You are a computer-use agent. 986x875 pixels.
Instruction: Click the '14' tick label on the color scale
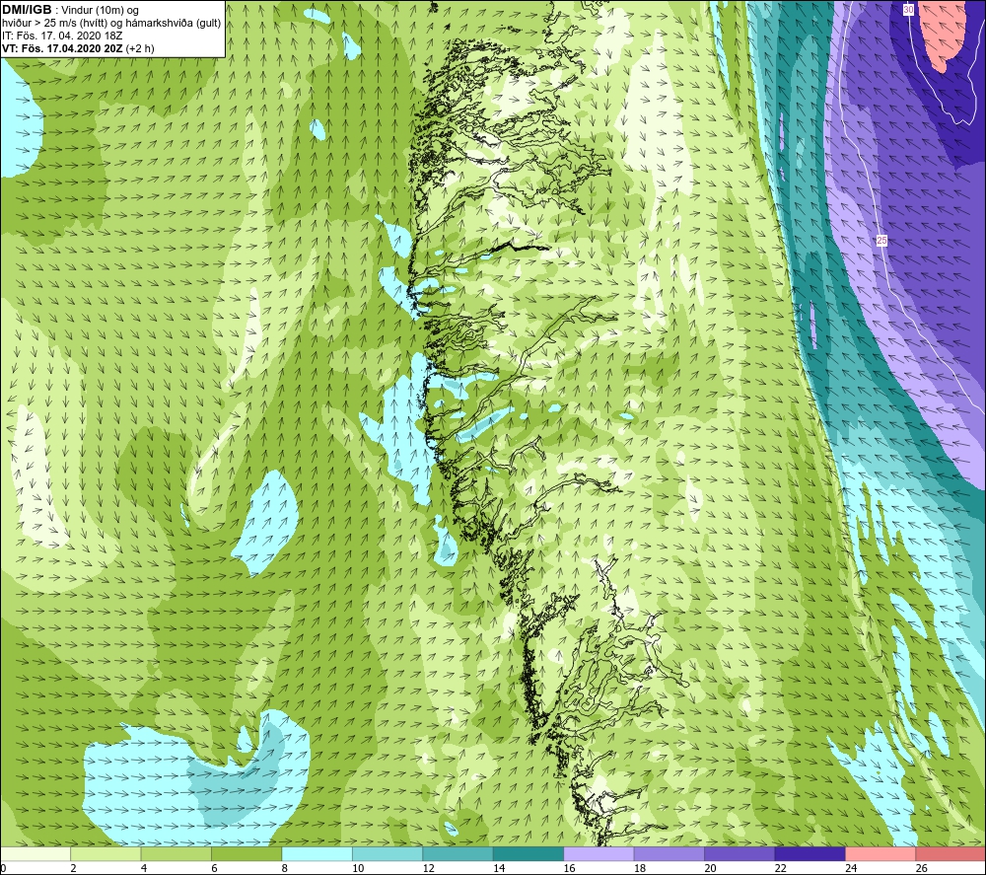point(499,868)
